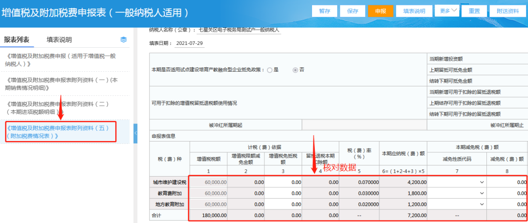
Task: Click the 申报表信息 section header
Action: click(x=164, y=136)
